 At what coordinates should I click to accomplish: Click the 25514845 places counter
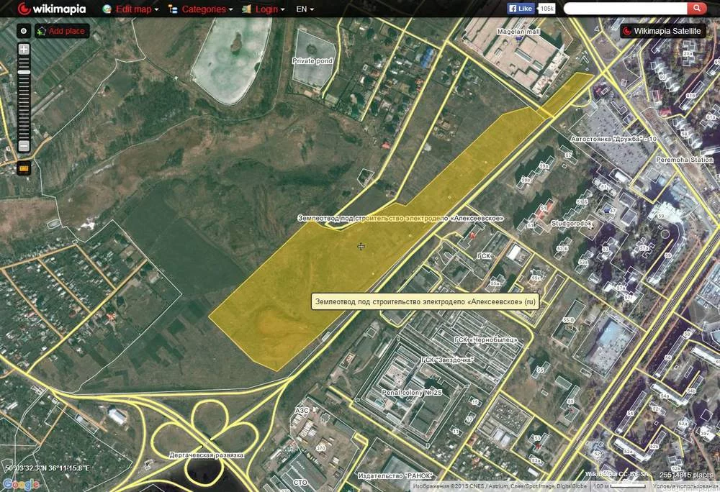point(686,475)
